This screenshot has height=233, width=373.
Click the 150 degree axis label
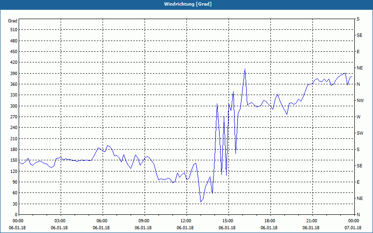point(14,160)
